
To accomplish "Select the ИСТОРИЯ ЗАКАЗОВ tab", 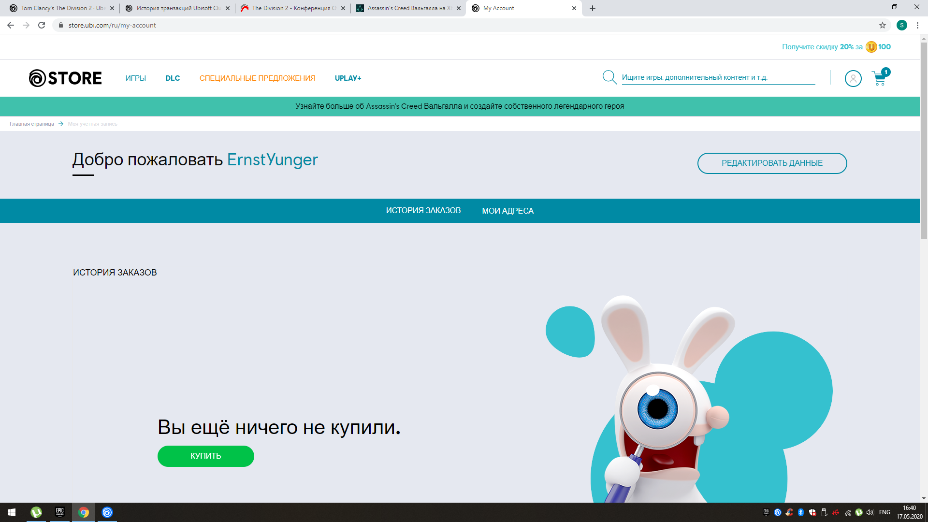I will [423, 211].
